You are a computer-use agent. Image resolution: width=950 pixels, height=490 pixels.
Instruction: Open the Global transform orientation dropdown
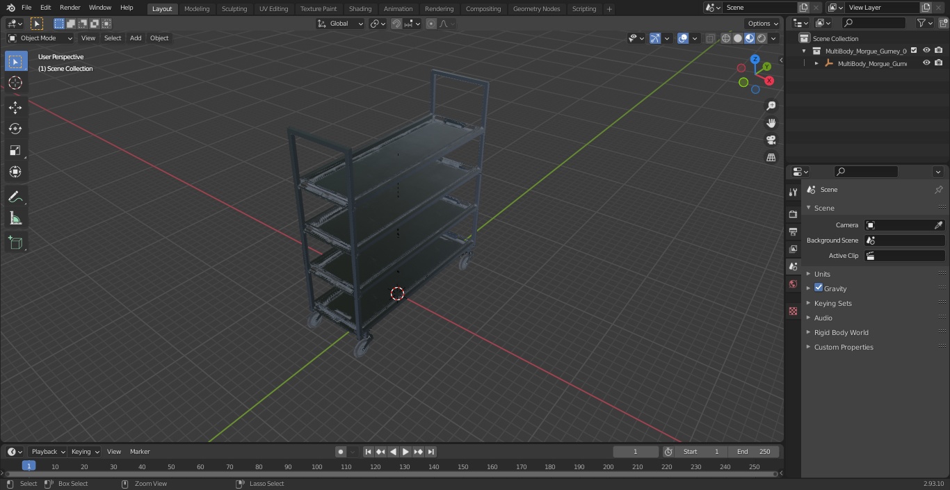pyautogui.click(x=340, y=24)
